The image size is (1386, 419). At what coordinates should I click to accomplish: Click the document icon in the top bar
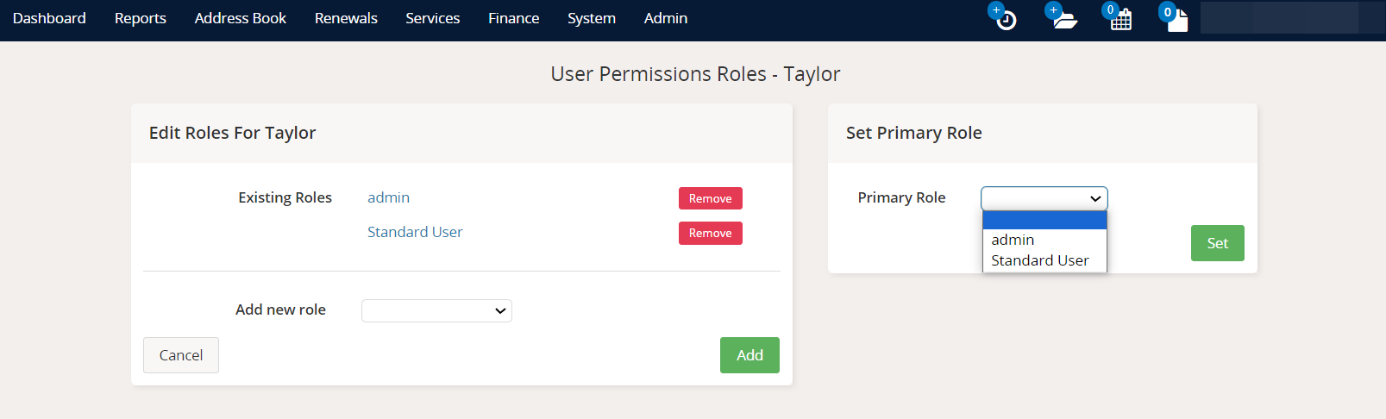[x=1177, y=20]
